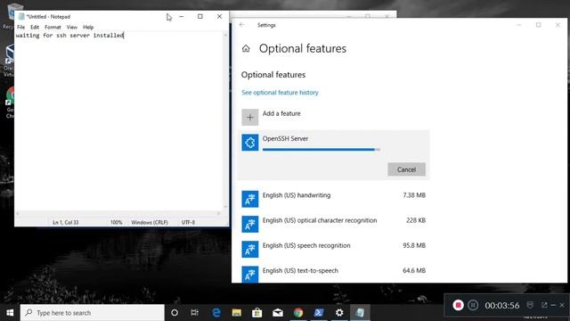Click the recorder webcam/shield icon

[530, 305]
